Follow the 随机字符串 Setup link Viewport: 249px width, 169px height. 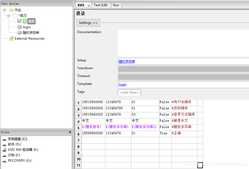127,61
